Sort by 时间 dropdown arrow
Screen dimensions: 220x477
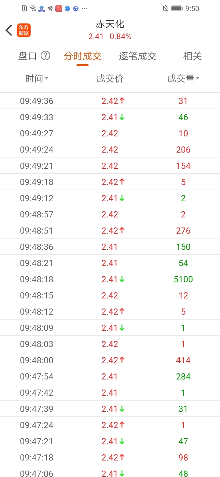pyautogui.click(x=46, y=79)
